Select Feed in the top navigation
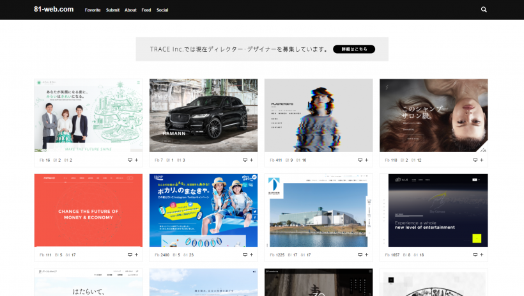 146,10
